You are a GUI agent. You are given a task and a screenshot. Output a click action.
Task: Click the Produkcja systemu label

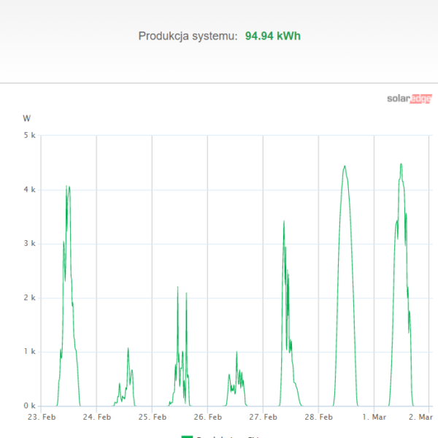coord(188,36)
